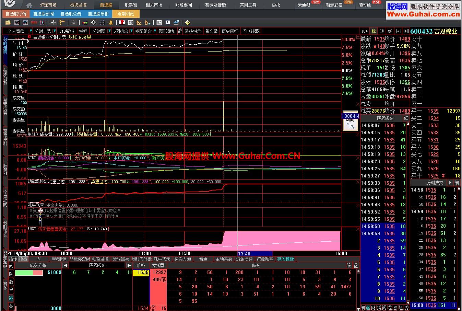Image resolution: width=462 pixels, height=311 pixels.
Task: Click the yellow question mark help icon
Action: coord(187,23)
